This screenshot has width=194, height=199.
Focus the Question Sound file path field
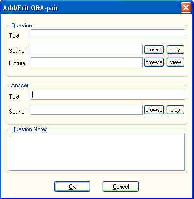(87, 50)
